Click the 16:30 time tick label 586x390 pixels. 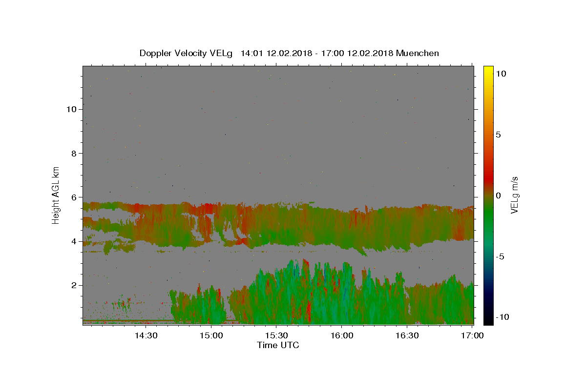[x=407, y=335]
